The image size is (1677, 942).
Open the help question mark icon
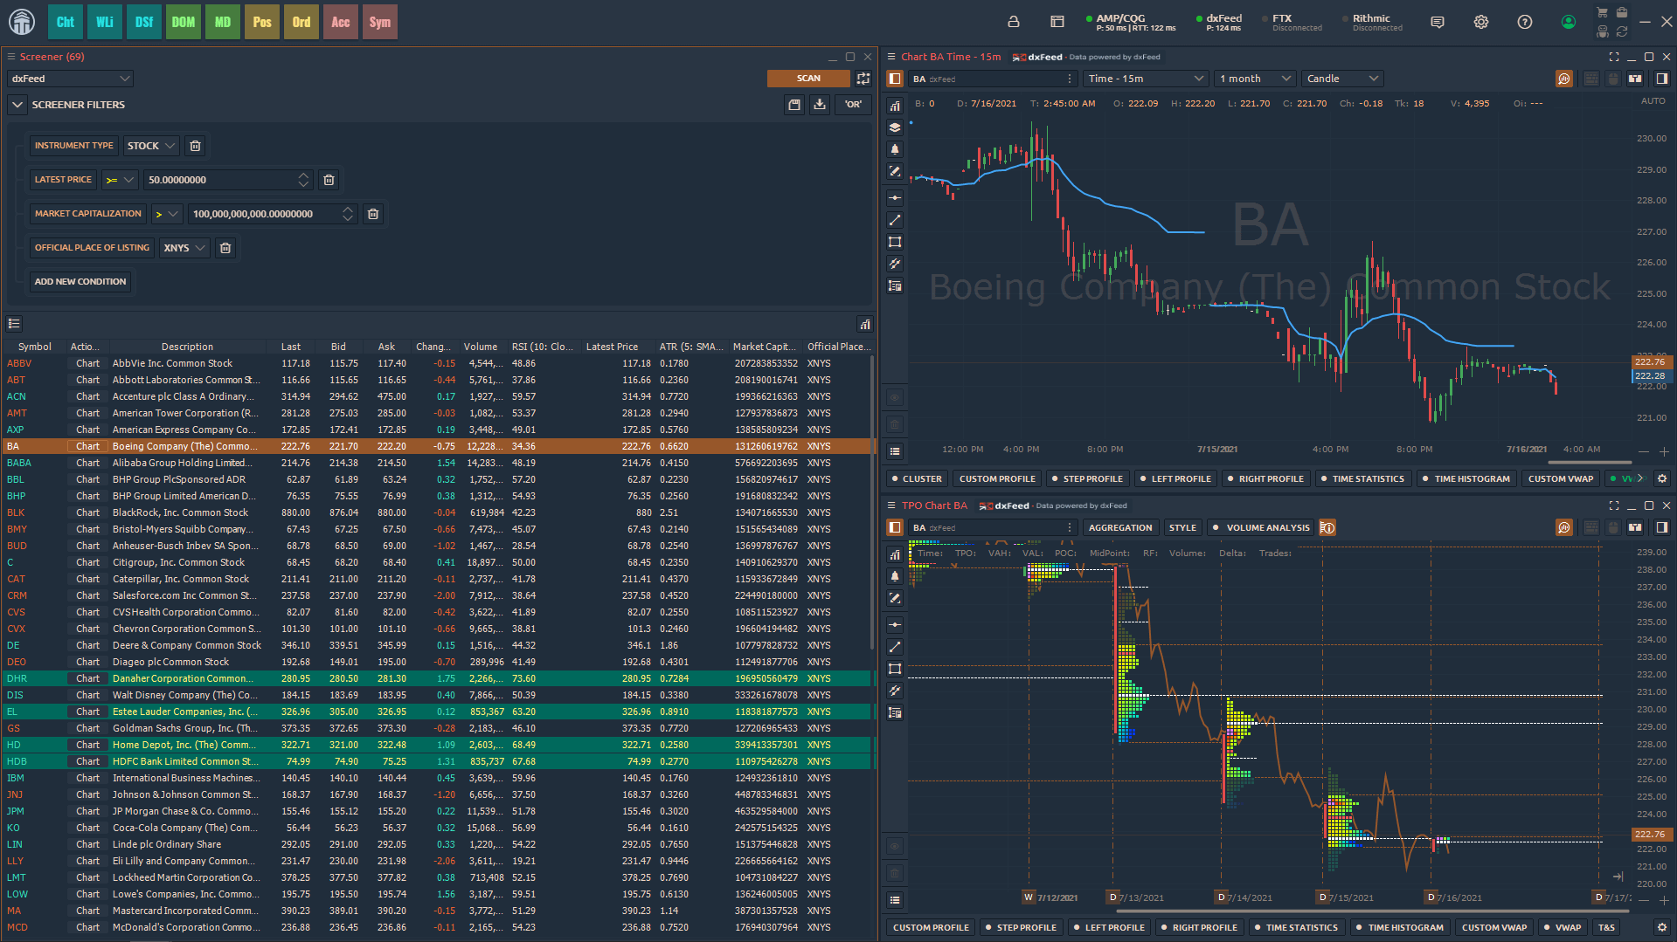pos(1525,22)
